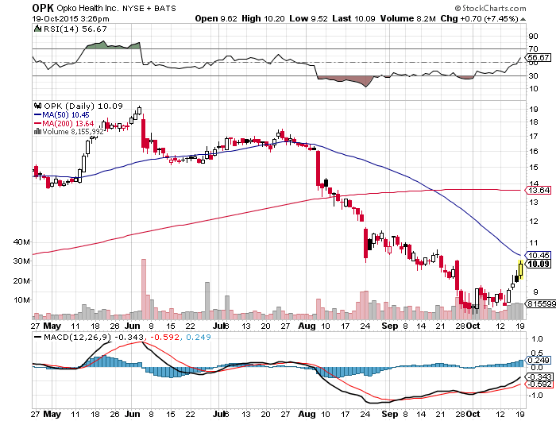Click the Last 10.09 value in header
The height and width of the screenshot is (421, 556).
(353, 18)
